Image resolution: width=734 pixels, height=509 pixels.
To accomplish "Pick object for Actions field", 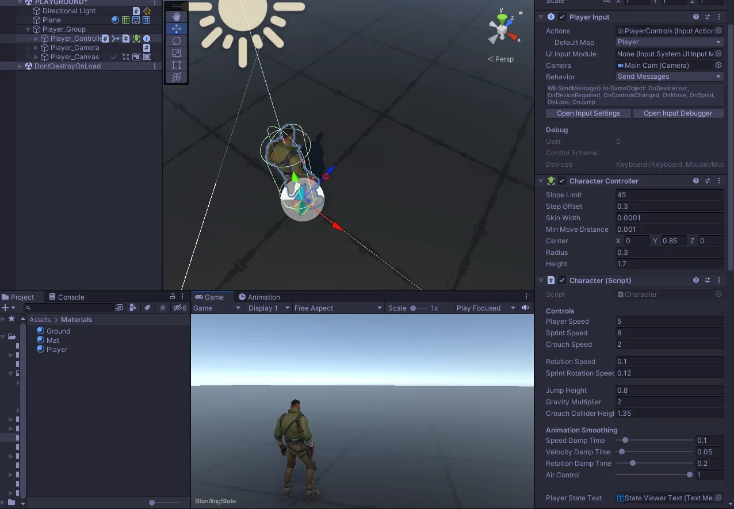I will coord(718,30).
